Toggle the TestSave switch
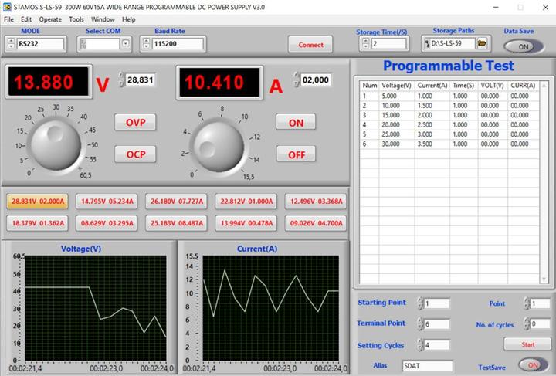The width and height of the screenshot is (556, 376). coord(532,365)
